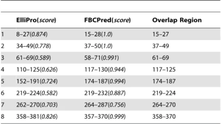Select overlap cell 117–125
The height and width of the screenshot is (124, 221).
(164, 70)
